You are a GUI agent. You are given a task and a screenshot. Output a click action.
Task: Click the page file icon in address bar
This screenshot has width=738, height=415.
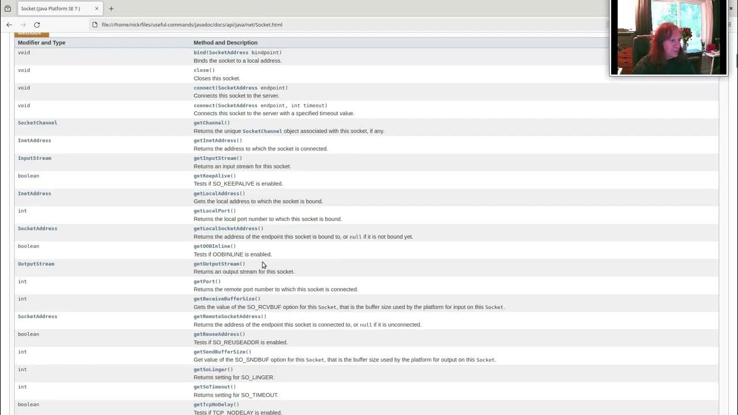pos(95,25)
